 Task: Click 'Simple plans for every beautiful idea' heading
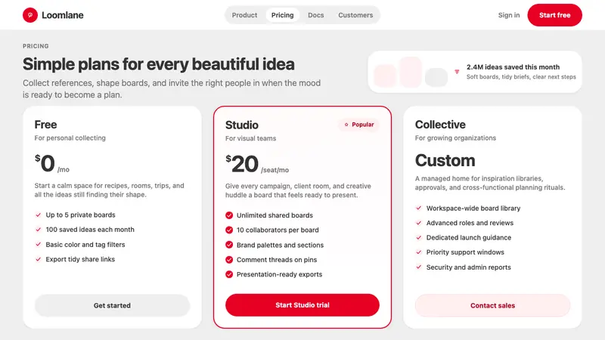click(159, 64)
